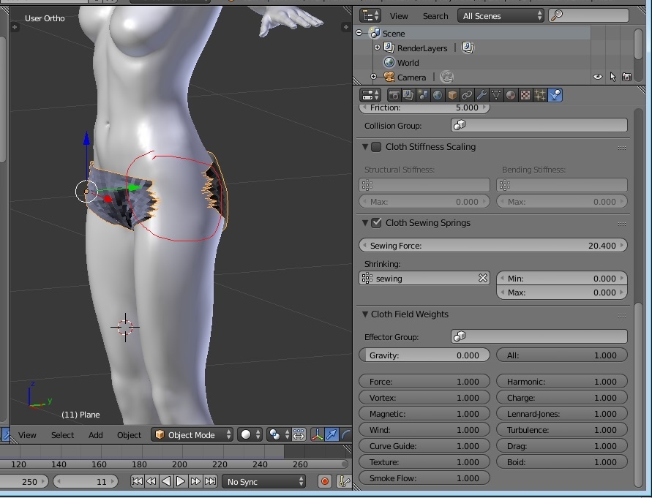Viewport: 652px width, 498px height.
Task: Open the Object Mode dropdown
Action: tap(192, 434)
